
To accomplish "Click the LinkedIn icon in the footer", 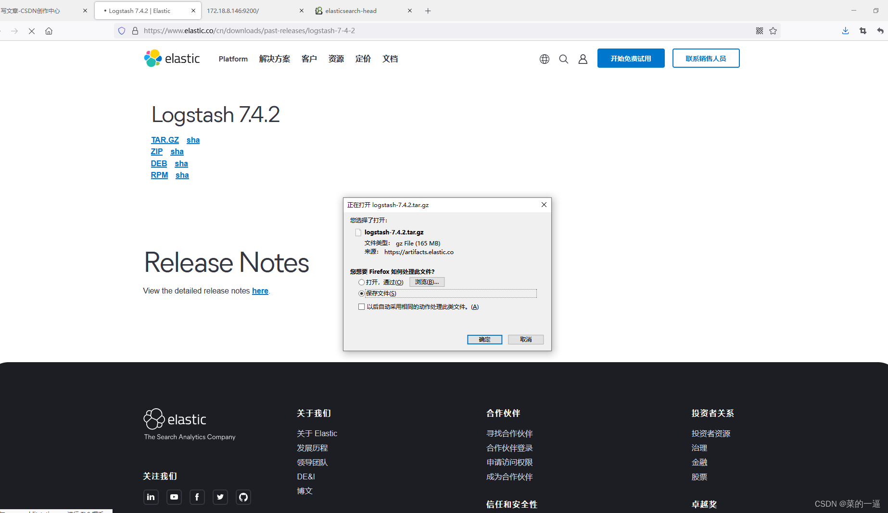I will (151, 497).
